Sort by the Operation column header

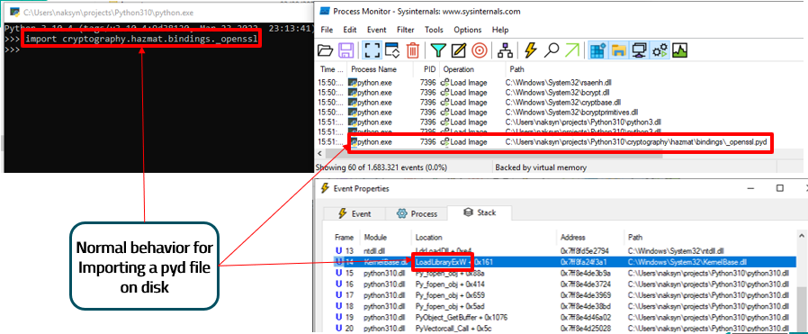coord(472,69)
